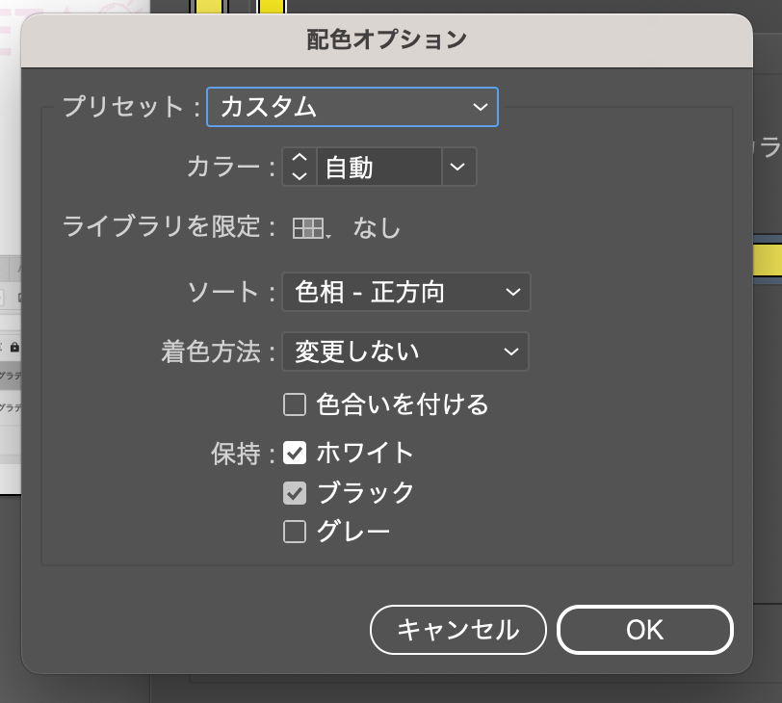
Task: Toggle the 色合いを付ける checkbox
Action: tap(295, 404)
